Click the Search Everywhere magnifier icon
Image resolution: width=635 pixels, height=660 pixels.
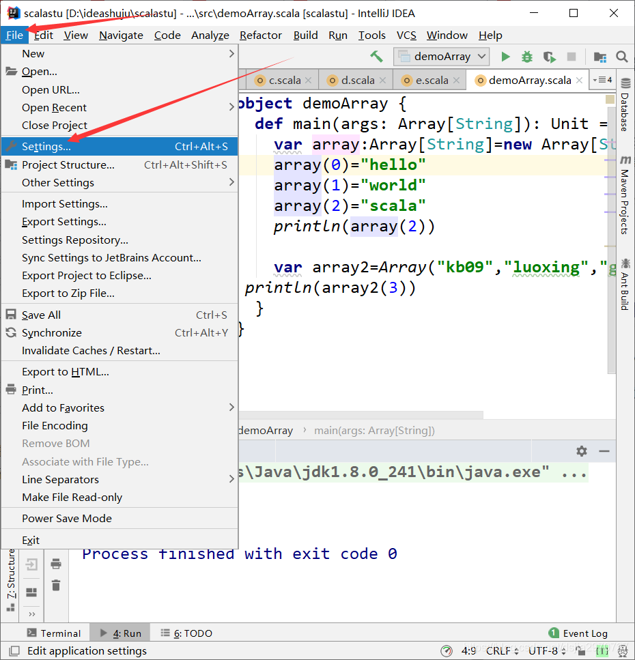pyautogui.click(x=621, y=57)
